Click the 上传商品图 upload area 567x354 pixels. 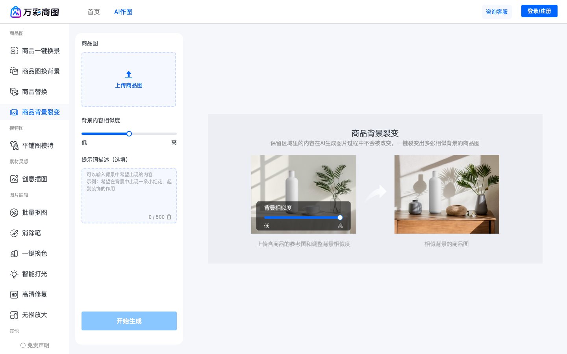point(129,79)
